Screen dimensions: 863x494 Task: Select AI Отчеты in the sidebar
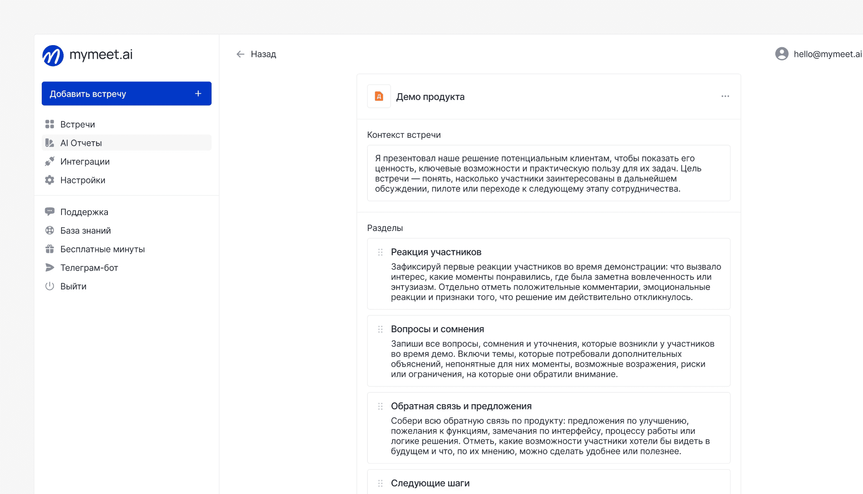point(126,143)
